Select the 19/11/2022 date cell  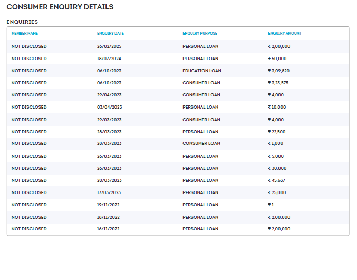(x=109, y=205)
